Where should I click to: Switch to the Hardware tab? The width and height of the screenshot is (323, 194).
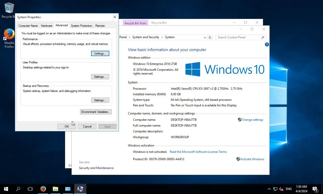tap(47, 26)
